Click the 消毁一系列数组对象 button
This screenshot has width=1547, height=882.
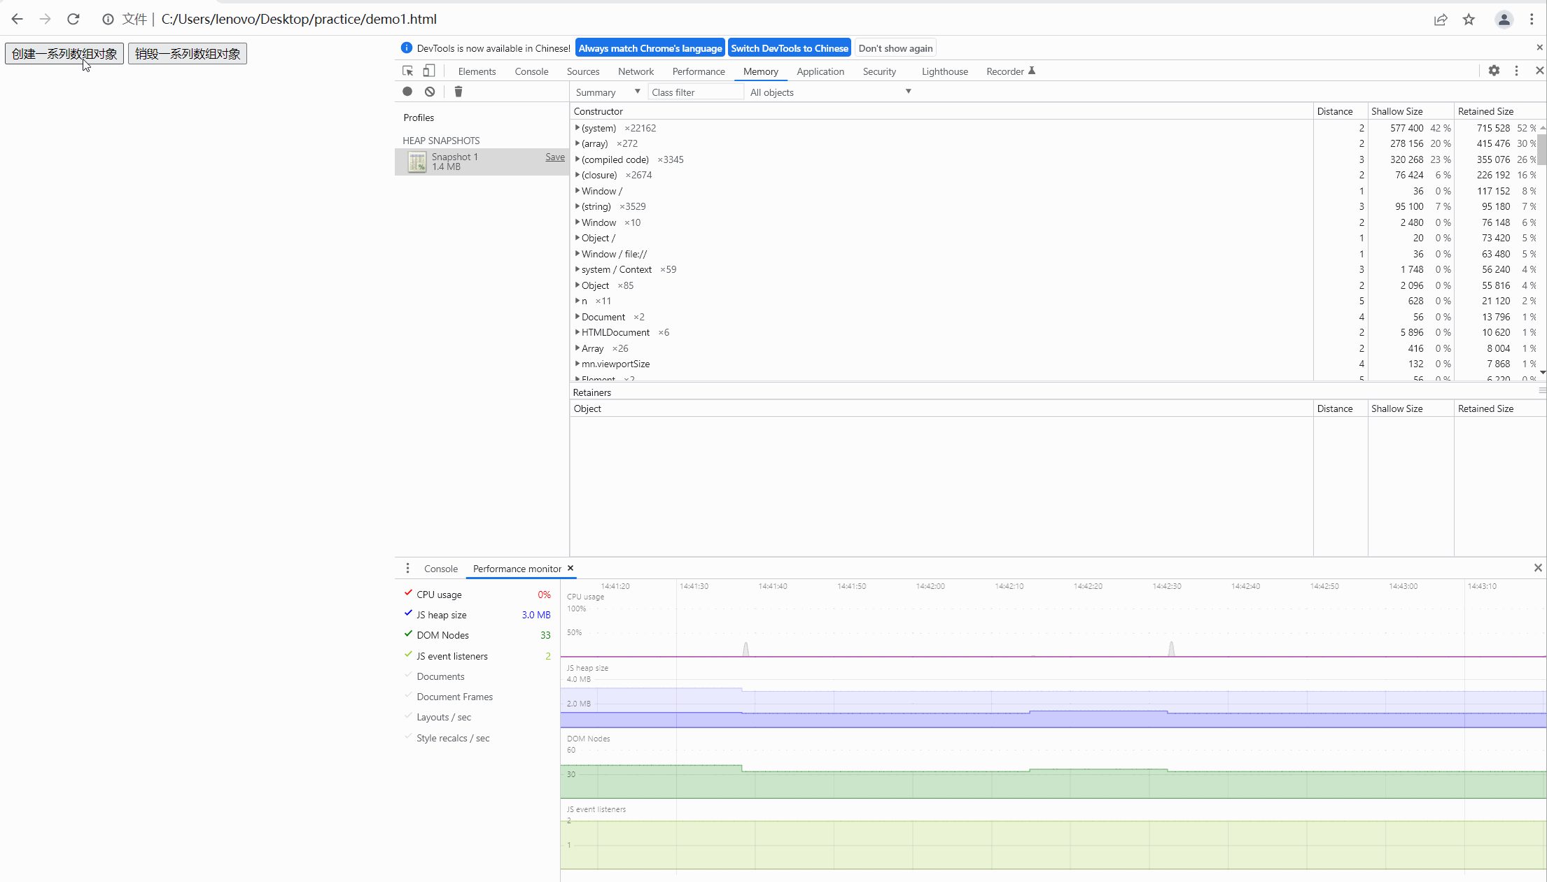[187, 53]
